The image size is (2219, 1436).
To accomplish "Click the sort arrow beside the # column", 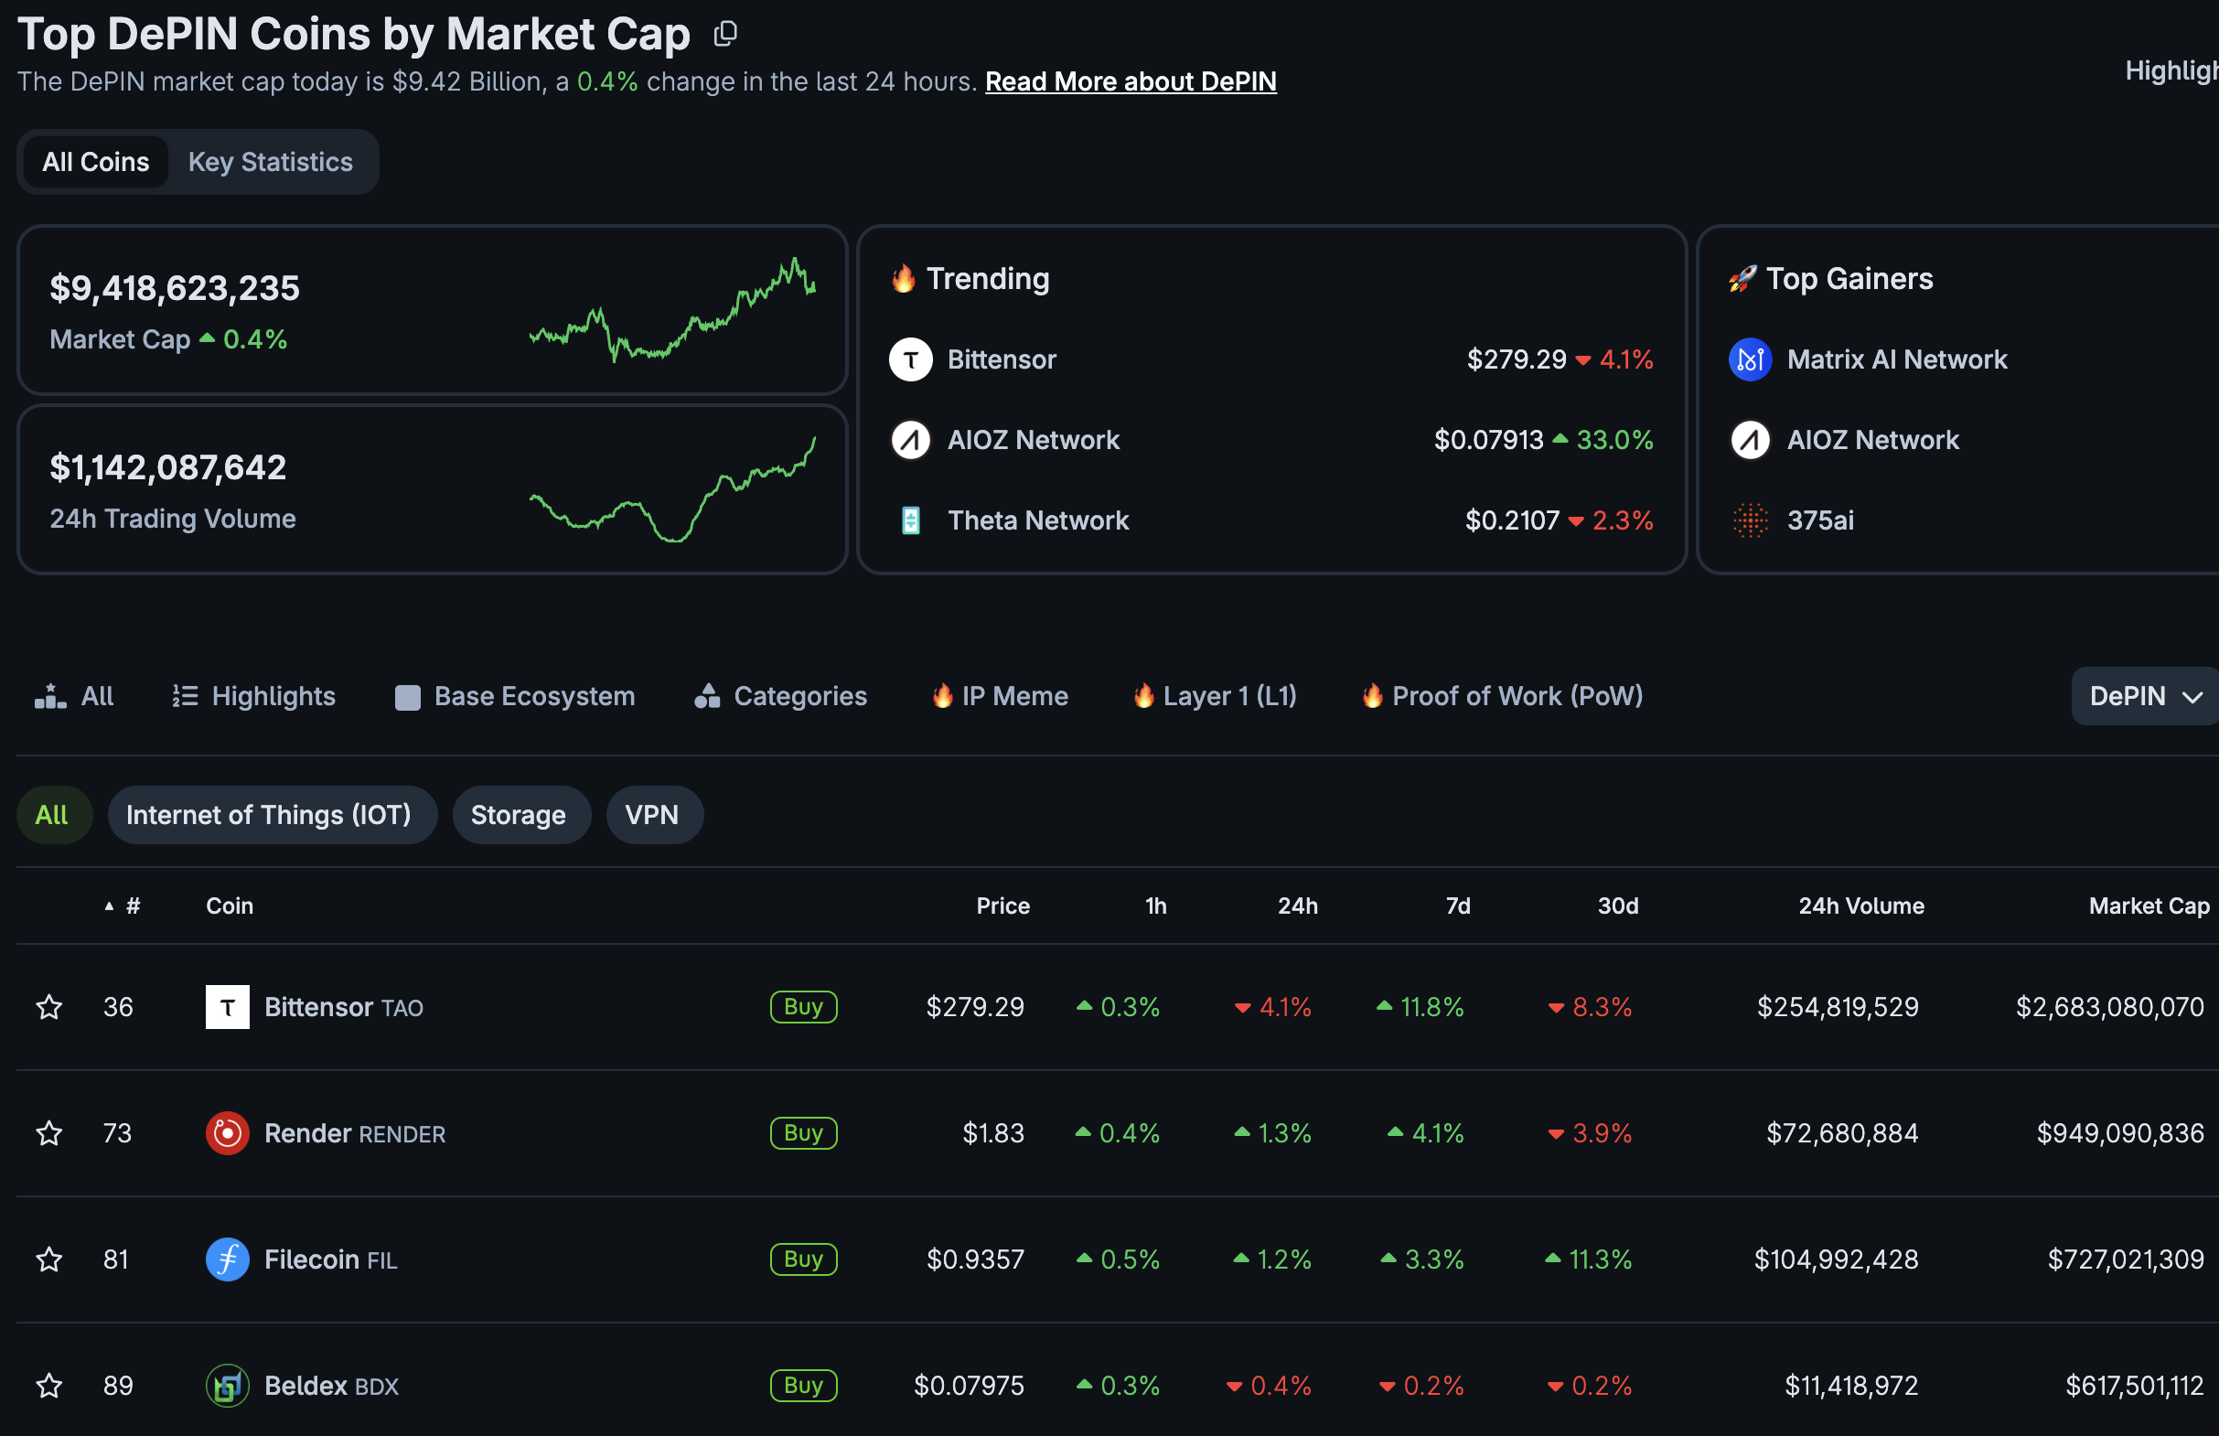I will (x=109, y=906).
